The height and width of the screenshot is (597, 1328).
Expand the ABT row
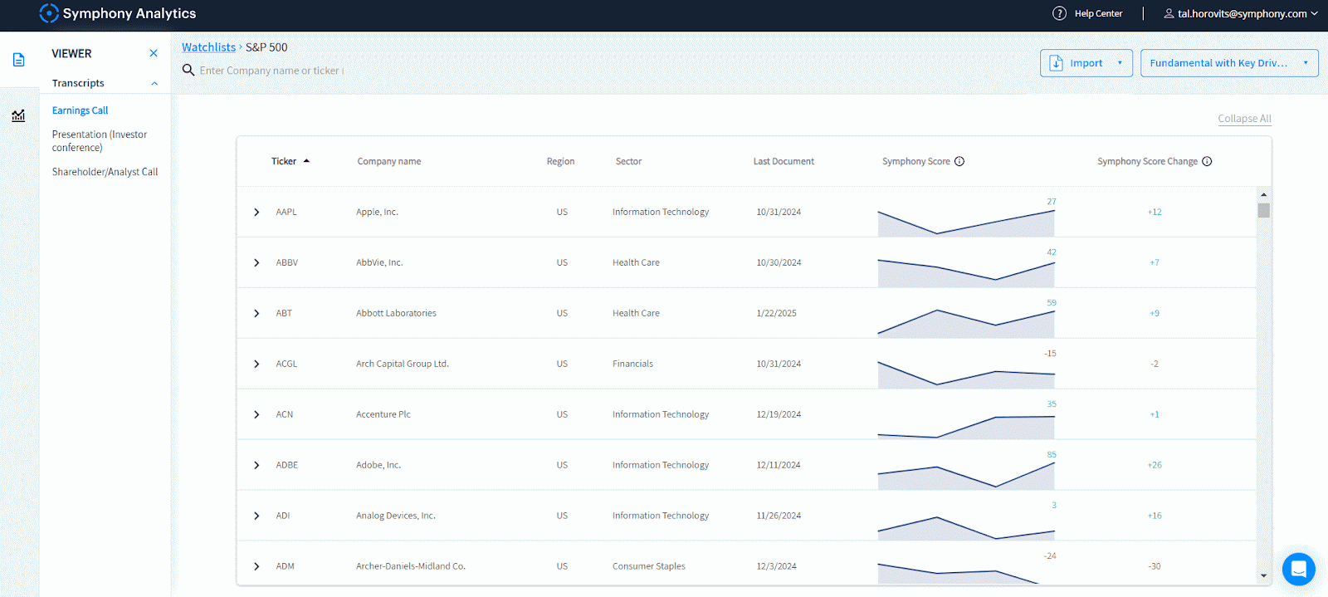(256, 313)
